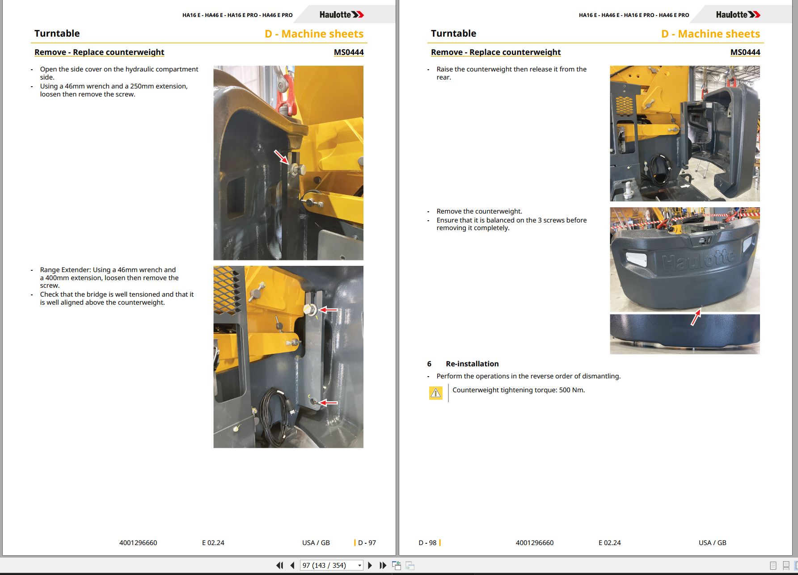The height and width of the screenshot is (575, 798).
Task: Click 'Perform the operations in the reverse order' text
Action: click(528, 376)
